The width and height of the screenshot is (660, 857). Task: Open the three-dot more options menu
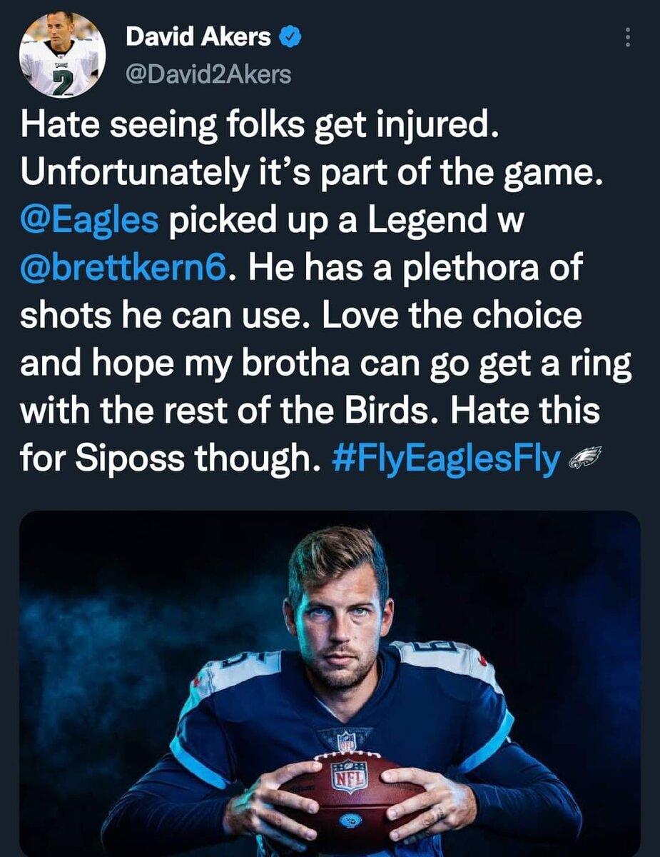click(627, 38)
